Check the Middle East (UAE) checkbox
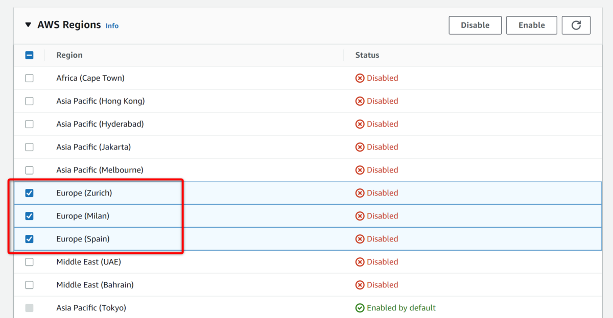Image resolution: width=613 pixels, height=318 pixels. pyautogui.click(x=29, y=262)
